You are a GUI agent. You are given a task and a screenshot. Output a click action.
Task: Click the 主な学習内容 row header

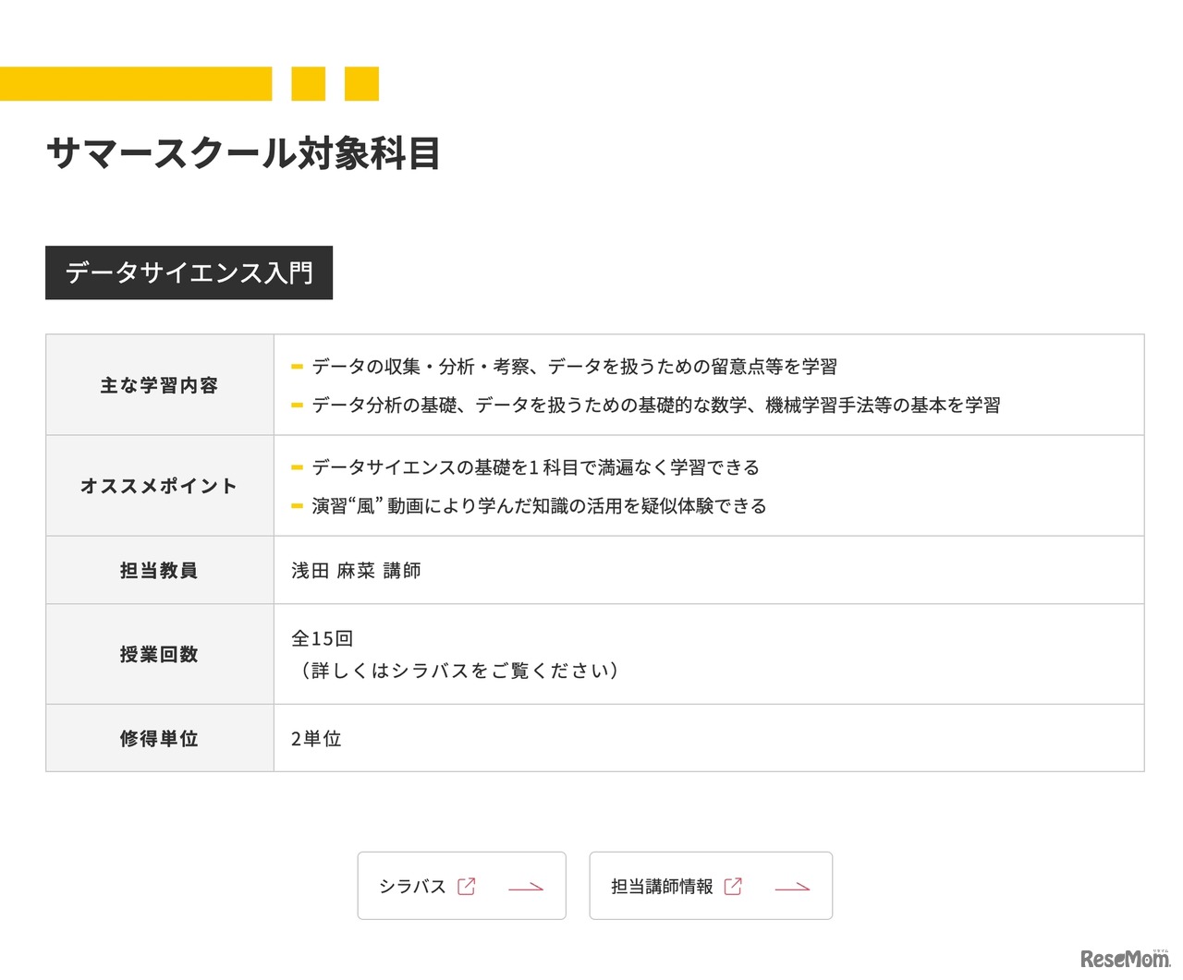pyautogui.click(x=159, y=386)
